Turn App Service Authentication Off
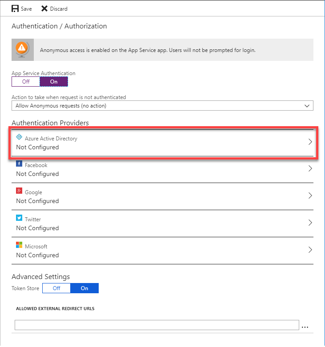Image resolution: width=325 pixels, height=347 pixels. [x=26, y=82]
